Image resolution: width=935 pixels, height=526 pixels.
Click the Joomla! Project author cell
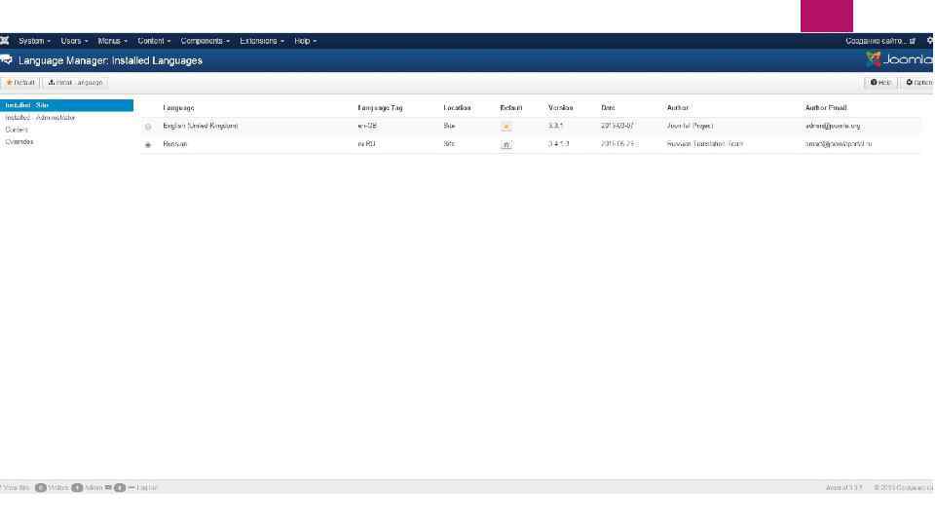tap(690, 126)
